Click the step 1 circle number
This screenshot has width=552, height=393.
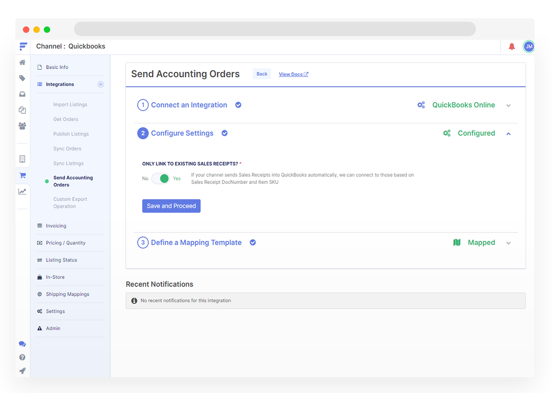pos(143,105)
